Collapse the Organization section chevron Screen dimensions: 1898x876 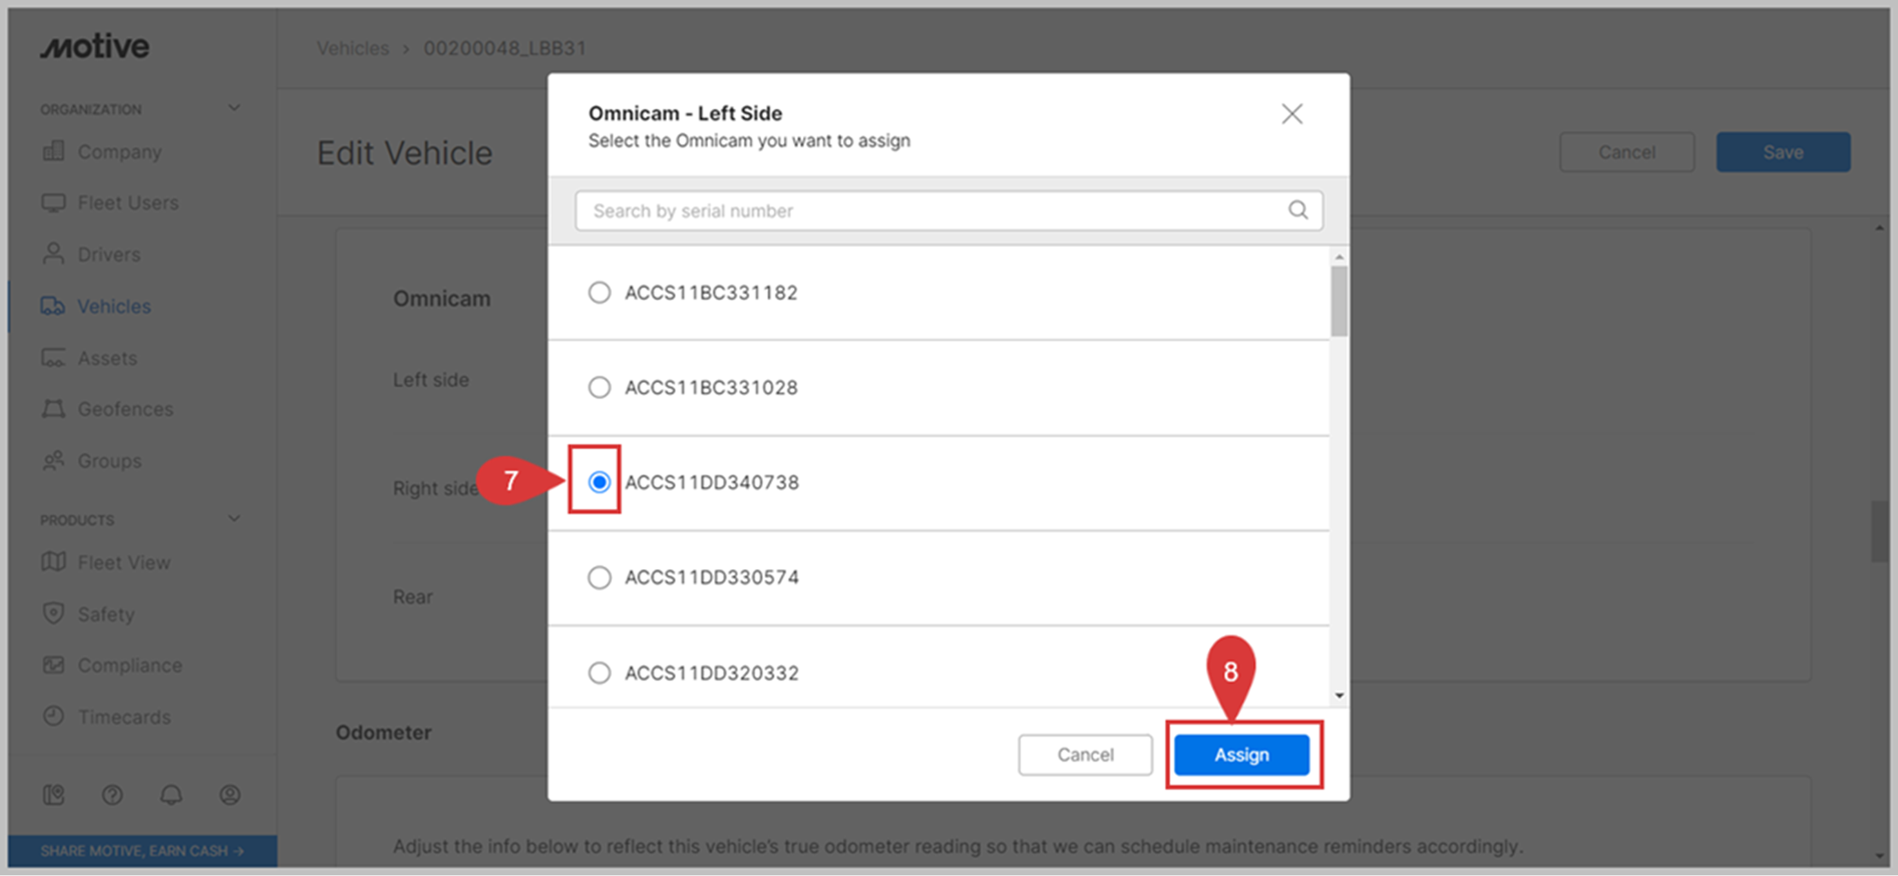point(234,108)
